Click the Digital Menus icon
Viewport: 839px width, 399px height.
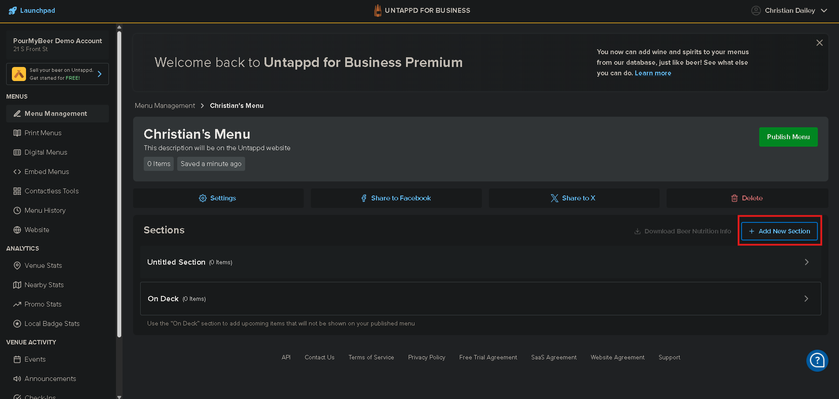17,152
